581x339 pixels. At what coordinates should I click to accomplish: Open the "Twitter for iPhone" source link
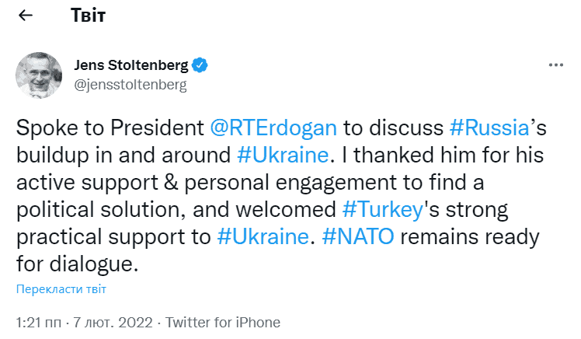tap(223, 322)
